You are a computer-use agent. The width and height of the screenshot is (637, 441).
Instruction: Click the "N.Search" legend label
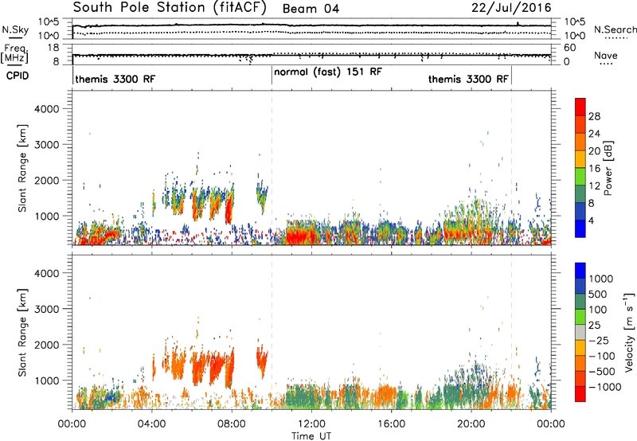[615, 29]
